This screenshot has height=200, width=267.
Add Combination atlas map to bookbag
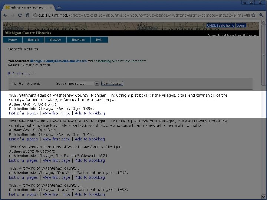point(90,160)
